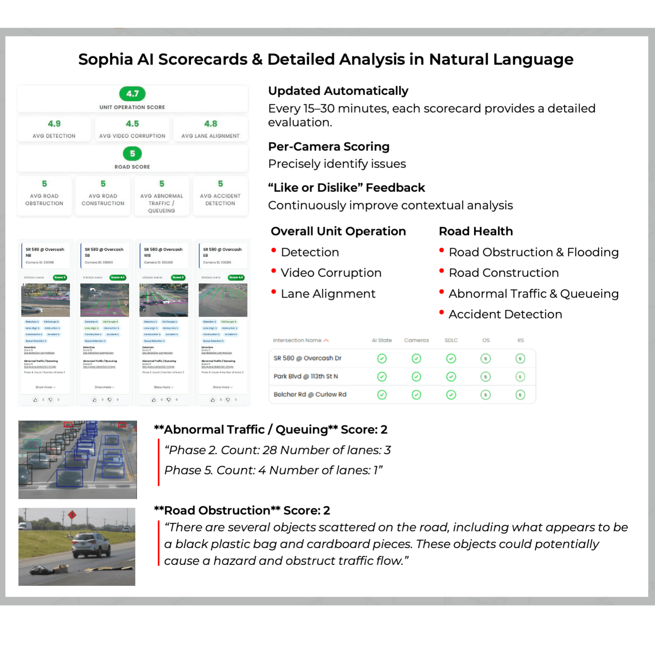
Task: Expand Show more on the SR 580 WB card
Action: [163, 387]
